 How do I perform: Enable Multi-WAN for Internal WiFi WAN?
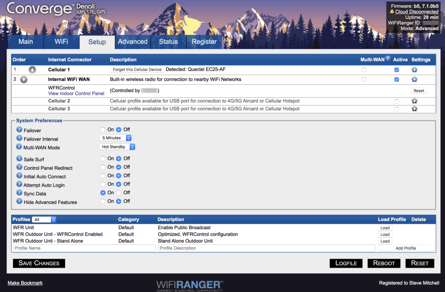point(364,80)
